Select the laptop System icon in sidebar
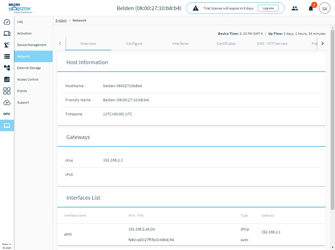 point(7,125)
